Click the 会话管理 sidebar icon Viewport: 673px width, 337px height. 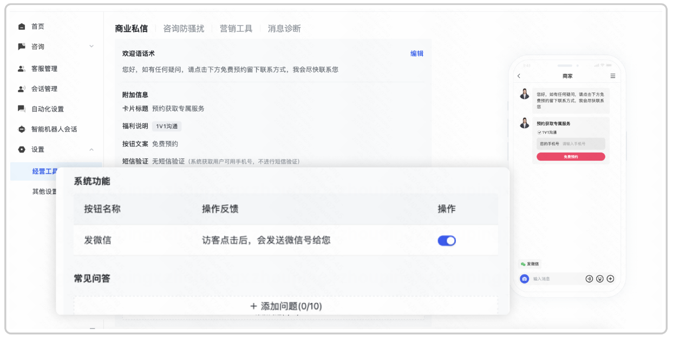pos(21,89)
